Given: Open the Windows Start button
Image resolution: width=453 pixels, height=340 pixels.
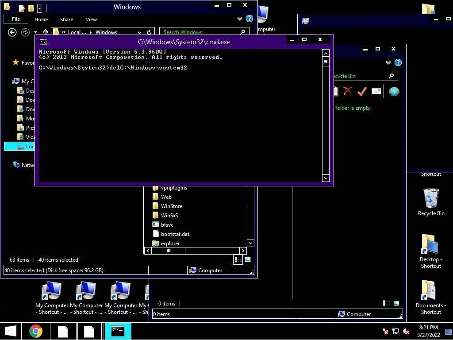Looking at the screenshot, I should (x=11, y=331).
